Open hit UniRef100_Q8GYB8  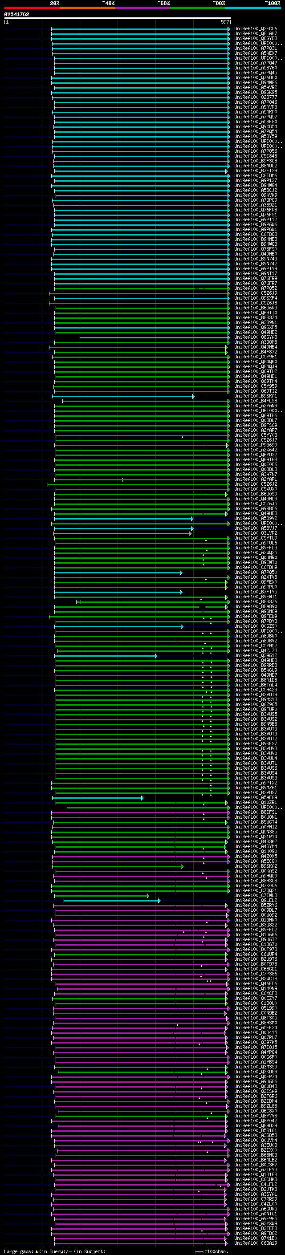point(255,38)
